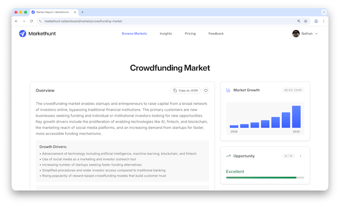
Task: Click the Market Growth card title
Action: click(x=246, y=90)
